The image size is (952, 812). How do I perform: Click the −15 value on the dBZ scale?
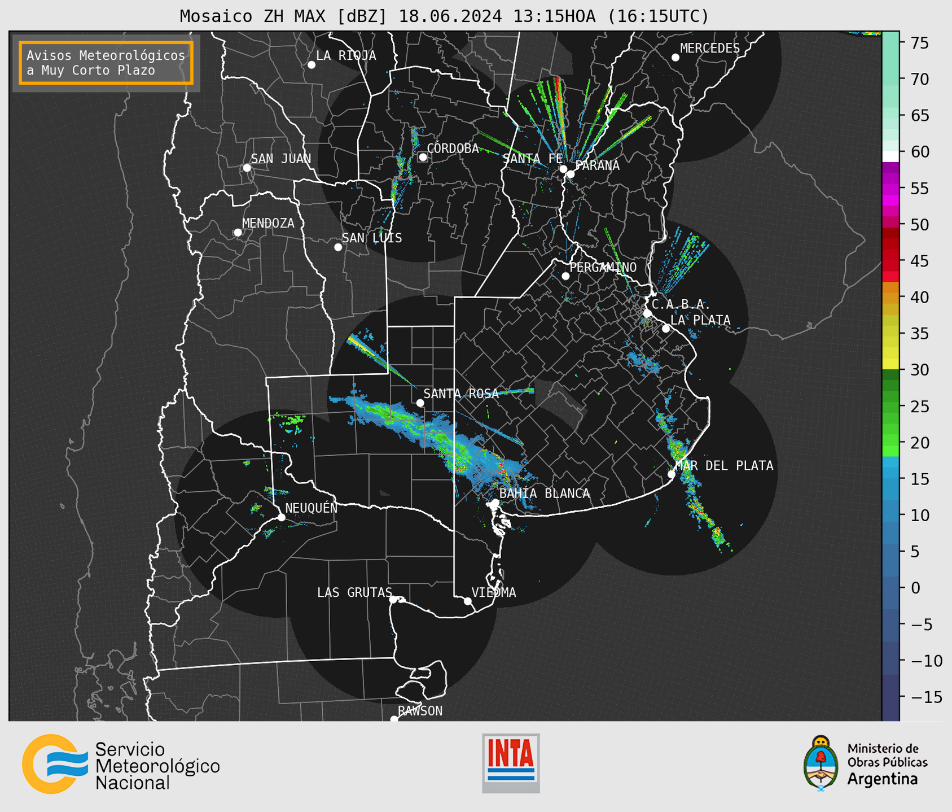[x=926, y=697]
